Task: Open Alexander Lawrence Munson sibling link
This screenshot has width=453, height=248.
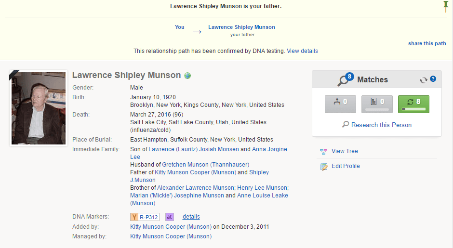Action: (195, 188)
